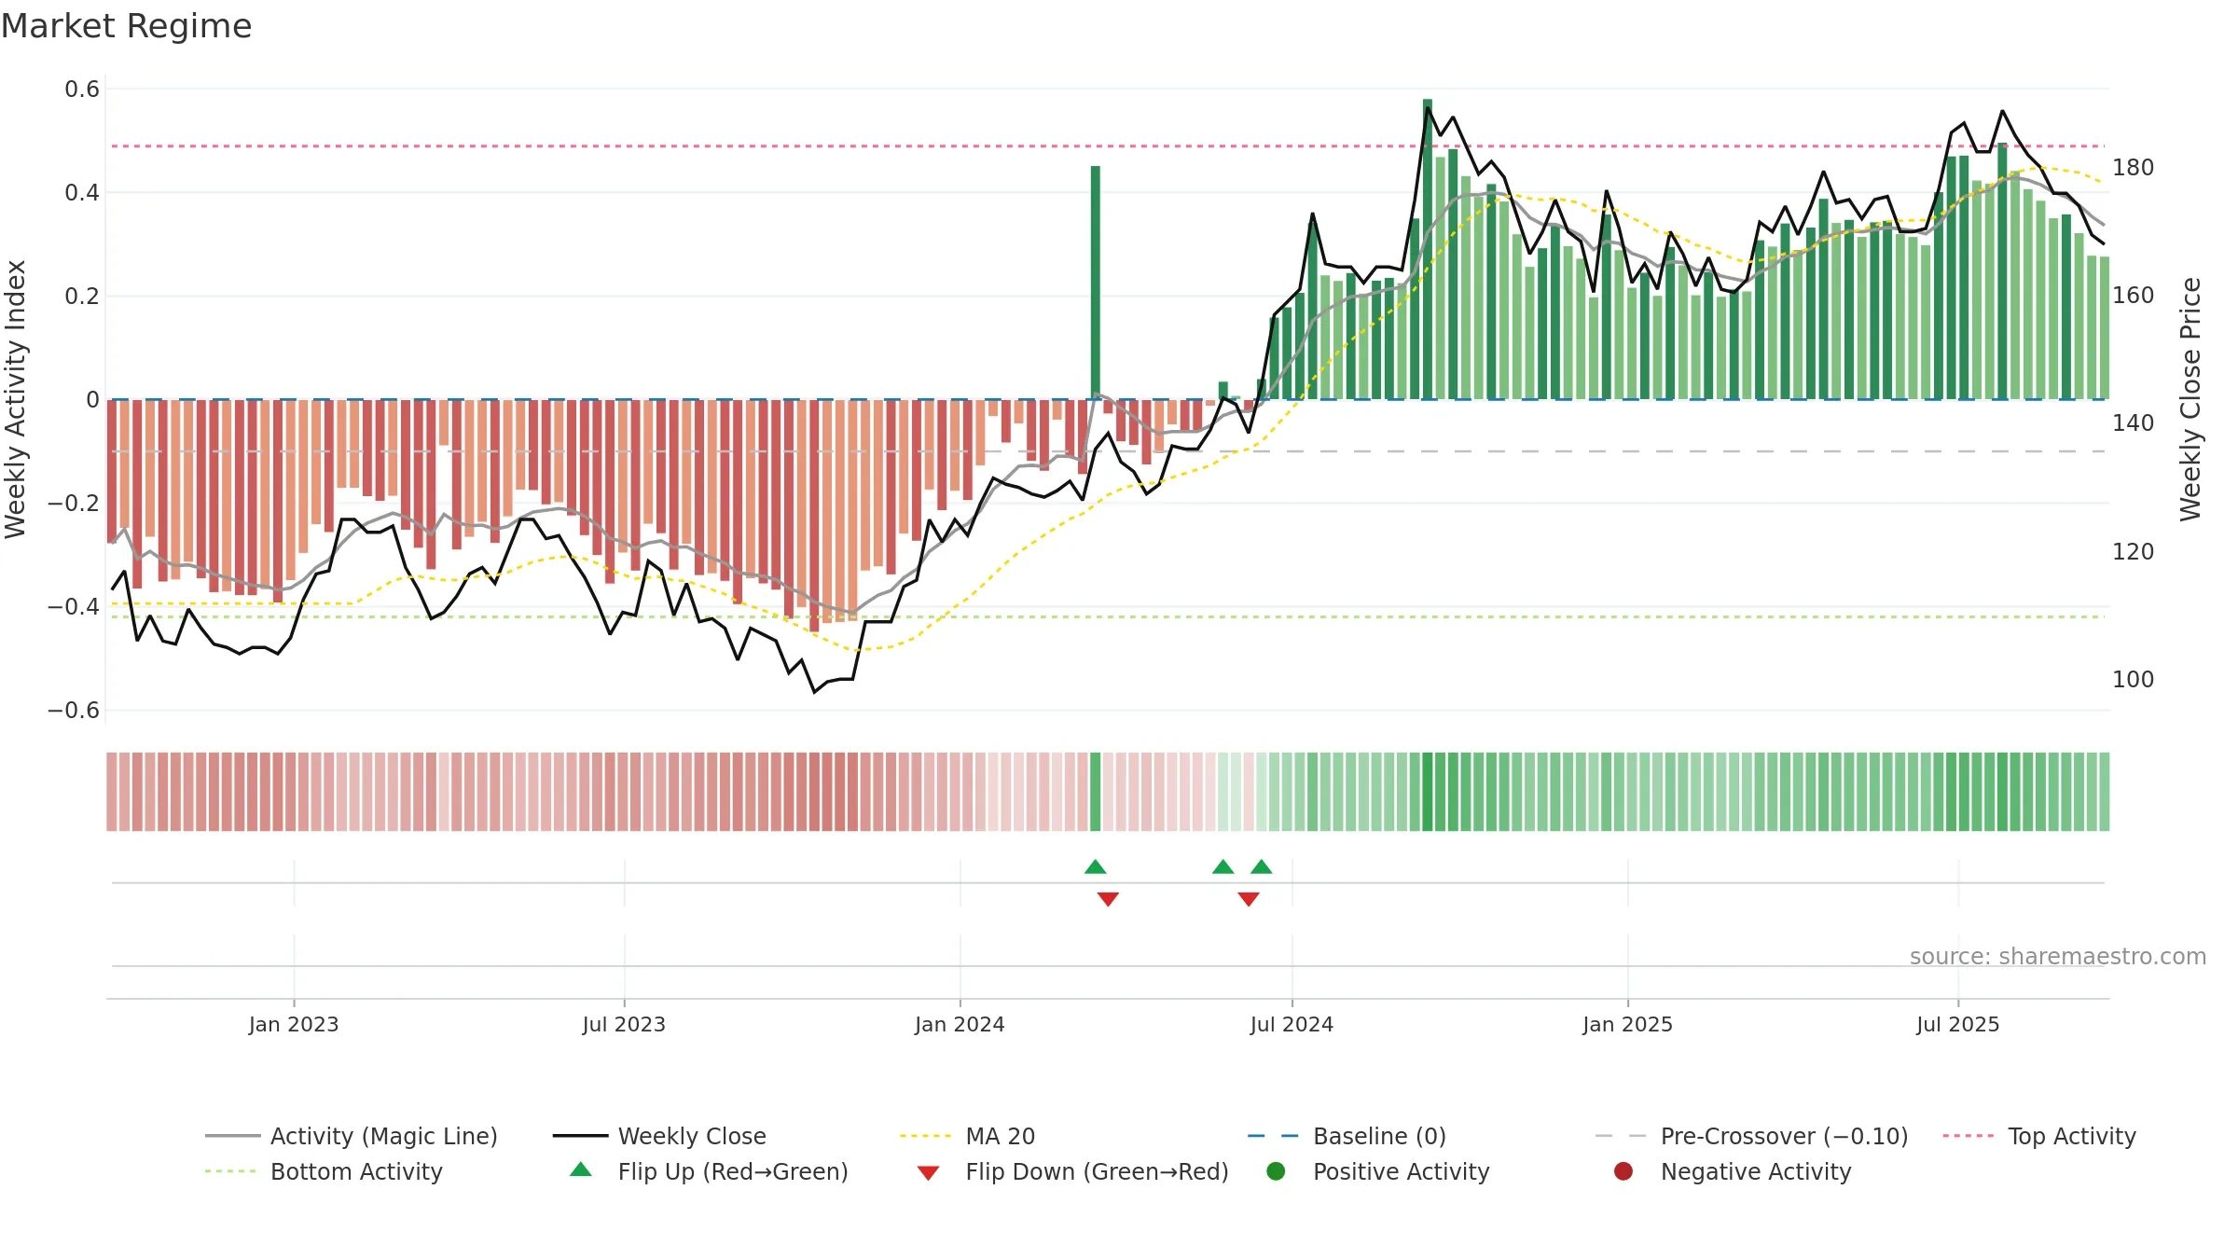Click the dark green cell in the regime heat strip
The width and height of the screenshot is (2238, 1259).
[1096, 792]
